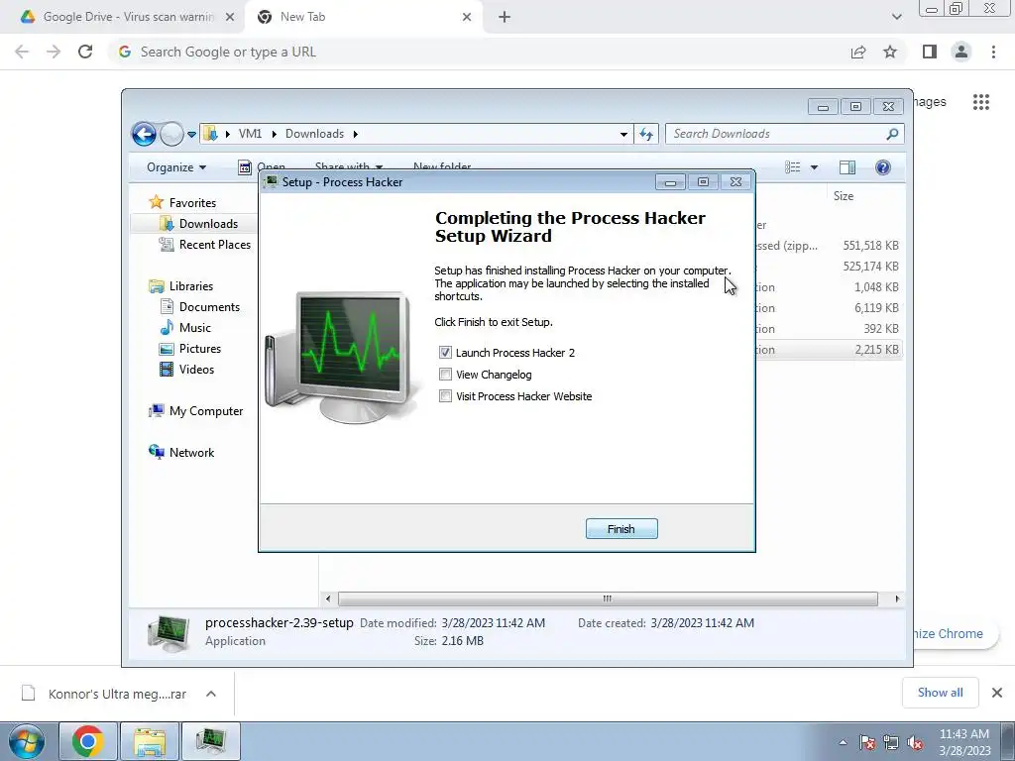
Task: Open the Organize menu
Action: 176,167
